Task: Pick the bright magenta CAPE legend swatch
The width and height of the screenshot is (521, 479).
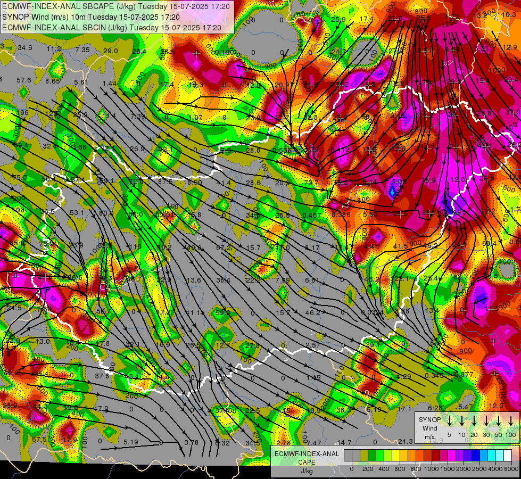Action: (x=452, y=455)
